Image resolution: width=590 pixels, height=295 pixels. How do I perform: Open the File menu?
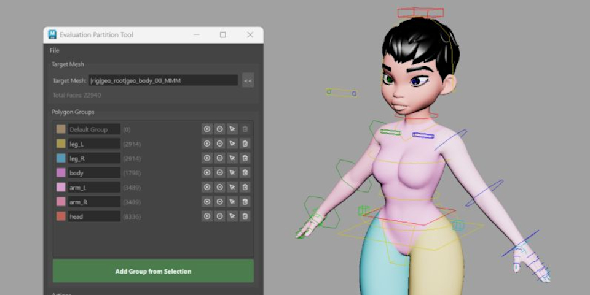point(55,50)
